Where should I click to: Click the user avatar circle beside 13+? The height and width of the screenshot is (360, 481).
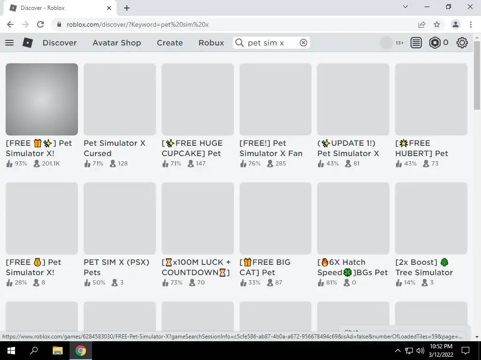(386, 43)
